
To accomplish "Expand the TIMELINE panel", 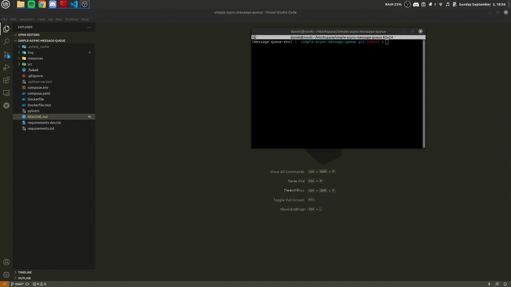I will (16, 272).
